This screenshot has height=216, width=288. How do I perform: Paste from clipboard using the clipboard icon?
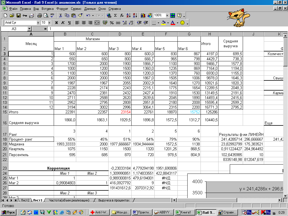[74, 16]
